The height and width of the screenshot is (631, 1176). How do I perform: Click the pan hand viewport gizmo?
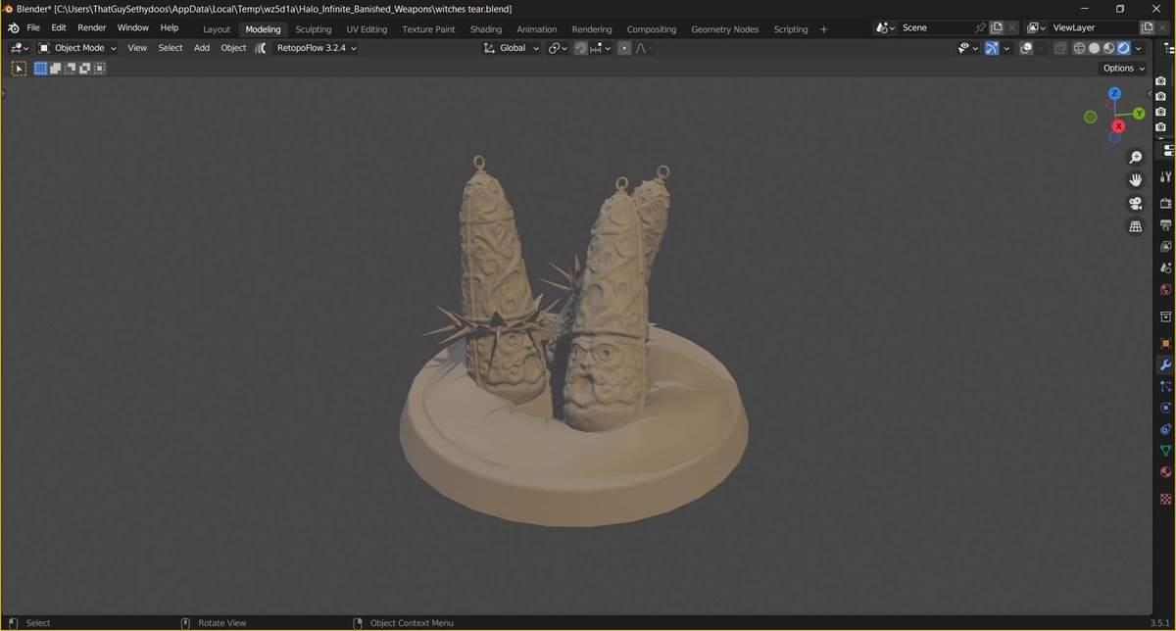[x=1136, y=180]
